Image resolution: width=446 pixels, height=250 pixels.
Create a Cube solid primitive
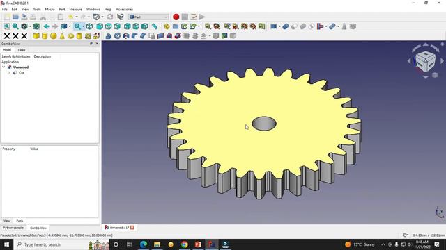[x=36, y=36]
